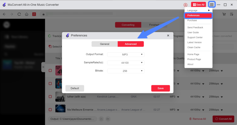Open the Bitrate dropdown
The width and height of the screenshot is (237, 125).
point(126,71)
